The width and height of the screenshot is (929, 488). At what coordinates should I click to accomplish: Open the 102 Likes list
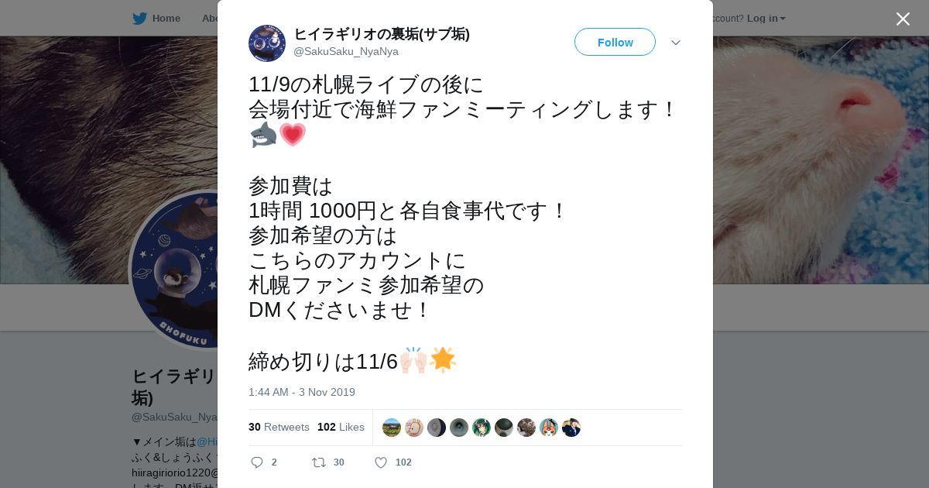point(341,427)
